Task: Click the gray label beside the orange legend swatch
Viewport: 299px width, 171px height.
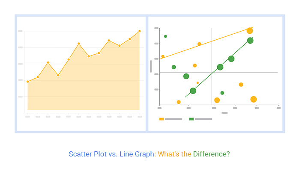Action: [x=173, y=119]
